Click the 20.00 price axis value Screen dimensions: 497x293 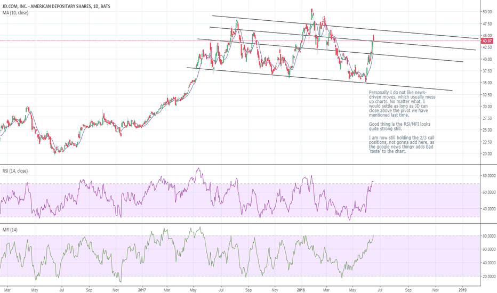(x=487, y=153)
